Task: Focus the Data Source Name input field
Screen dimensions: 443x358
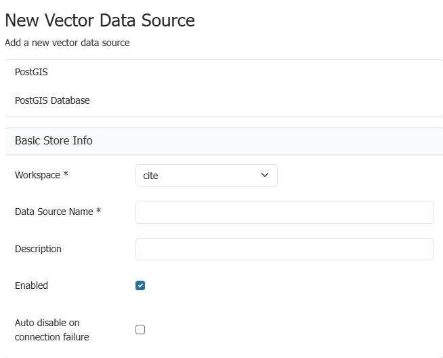Action: point(284,212)
